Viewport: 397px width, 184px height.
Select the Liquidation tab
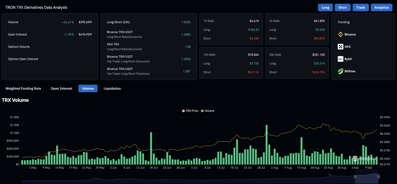(112, 89)
